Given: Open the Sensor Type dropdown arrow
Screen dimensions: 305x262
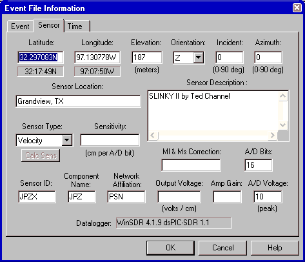Looking at the screenshot, I should [x=67, y=140].
